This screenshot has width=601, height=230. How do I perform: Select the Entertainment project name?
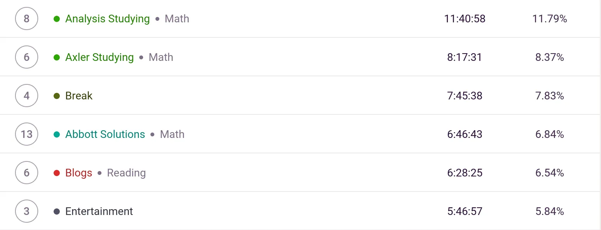pyautogui.click(x=99, y=211)
